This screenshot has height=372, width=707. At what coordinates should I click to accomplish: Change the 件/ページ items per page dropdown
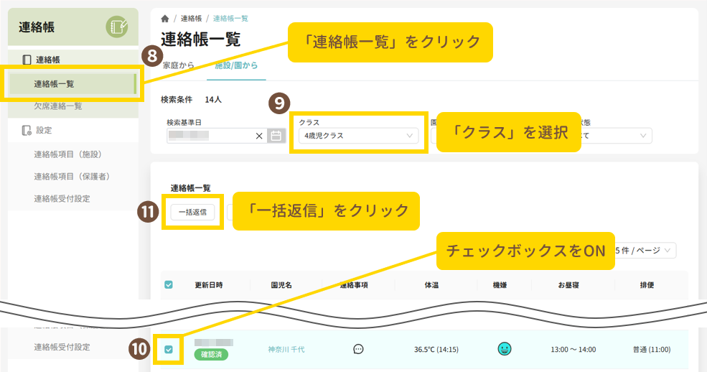point(645,250)
